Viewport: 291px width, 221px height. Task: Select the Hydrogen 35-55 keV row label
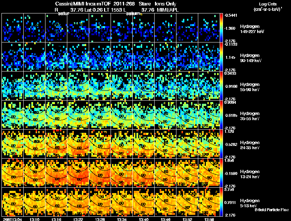250,116
